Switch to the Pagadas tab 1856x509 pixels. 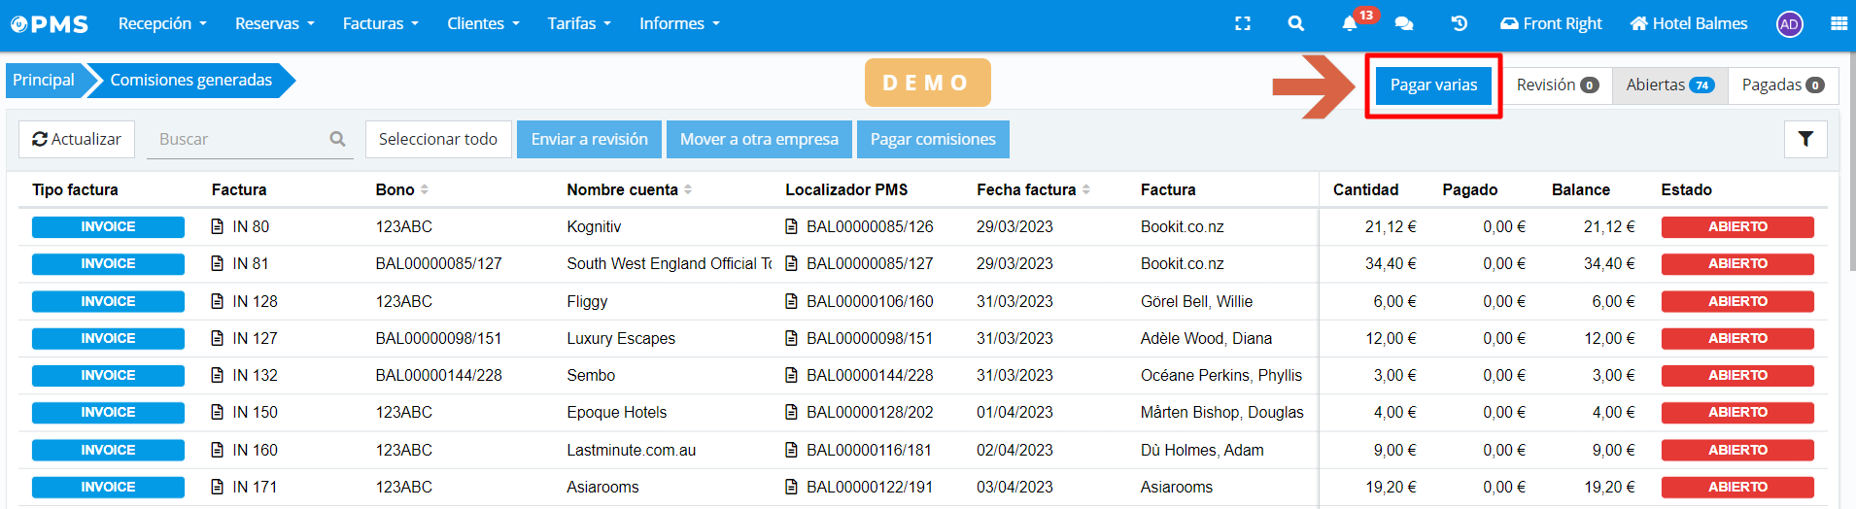pyautogui.click(x=1782, y=85)
